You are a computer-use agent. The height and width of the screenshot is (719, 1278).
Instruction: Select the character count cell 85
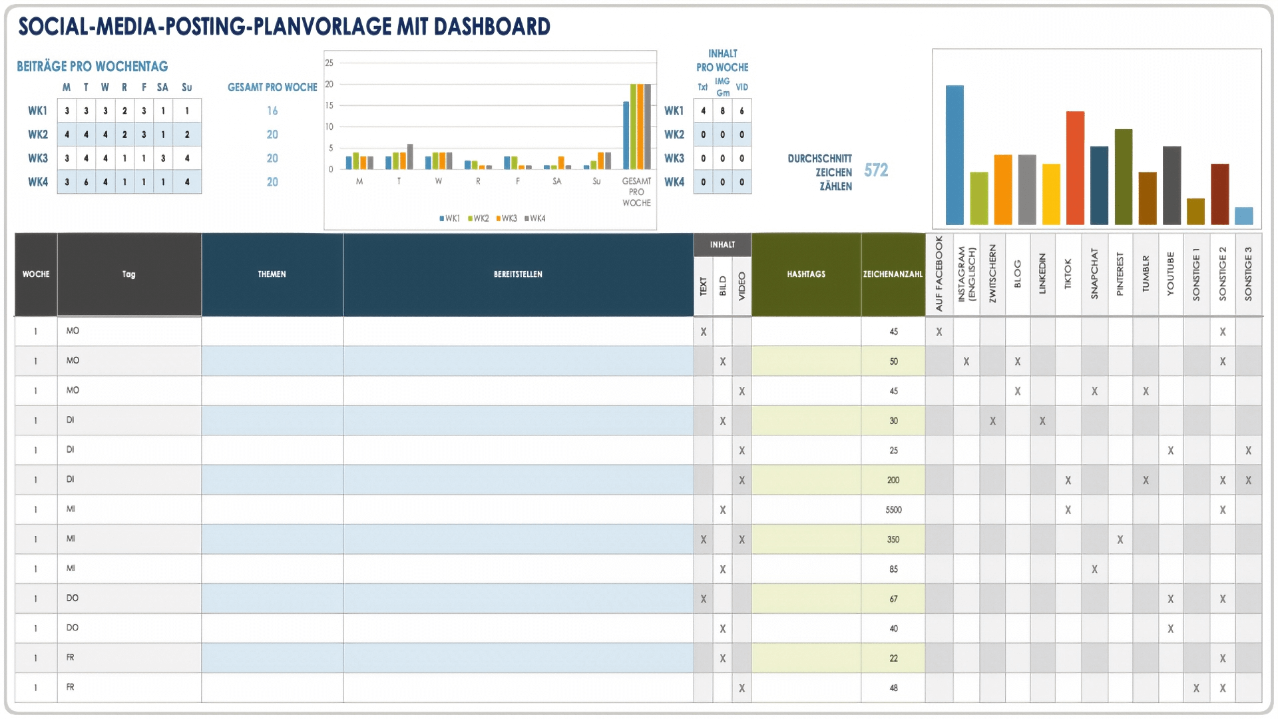pos(893,569)
